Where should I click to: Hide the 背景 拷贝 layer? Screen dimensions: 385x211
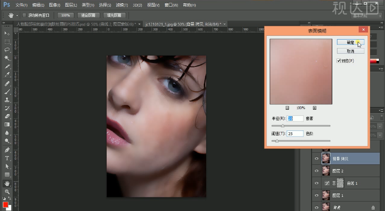point(316,159)
